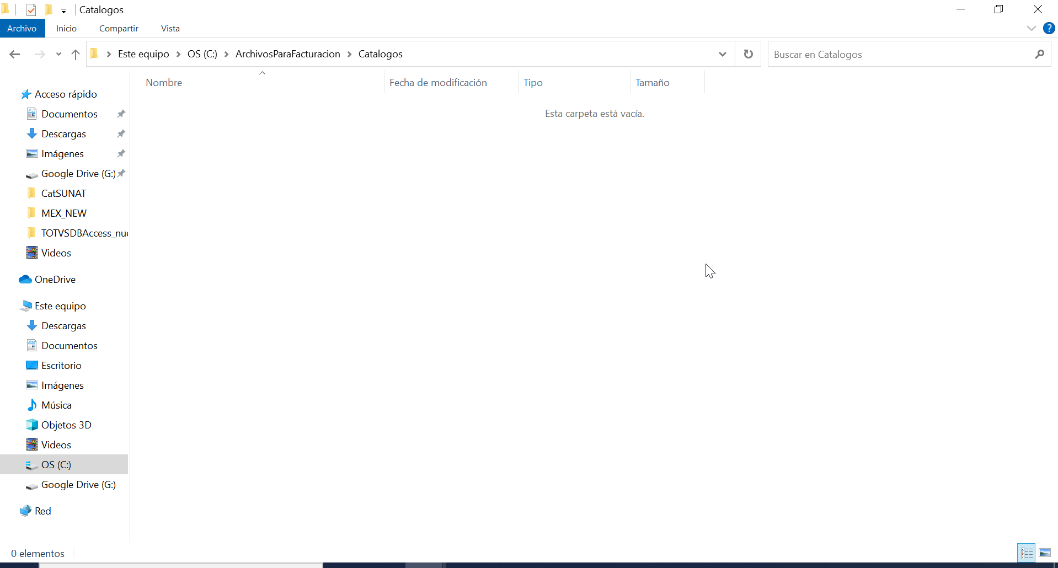Open the MEX_NEW folder

tap(63, 213)
